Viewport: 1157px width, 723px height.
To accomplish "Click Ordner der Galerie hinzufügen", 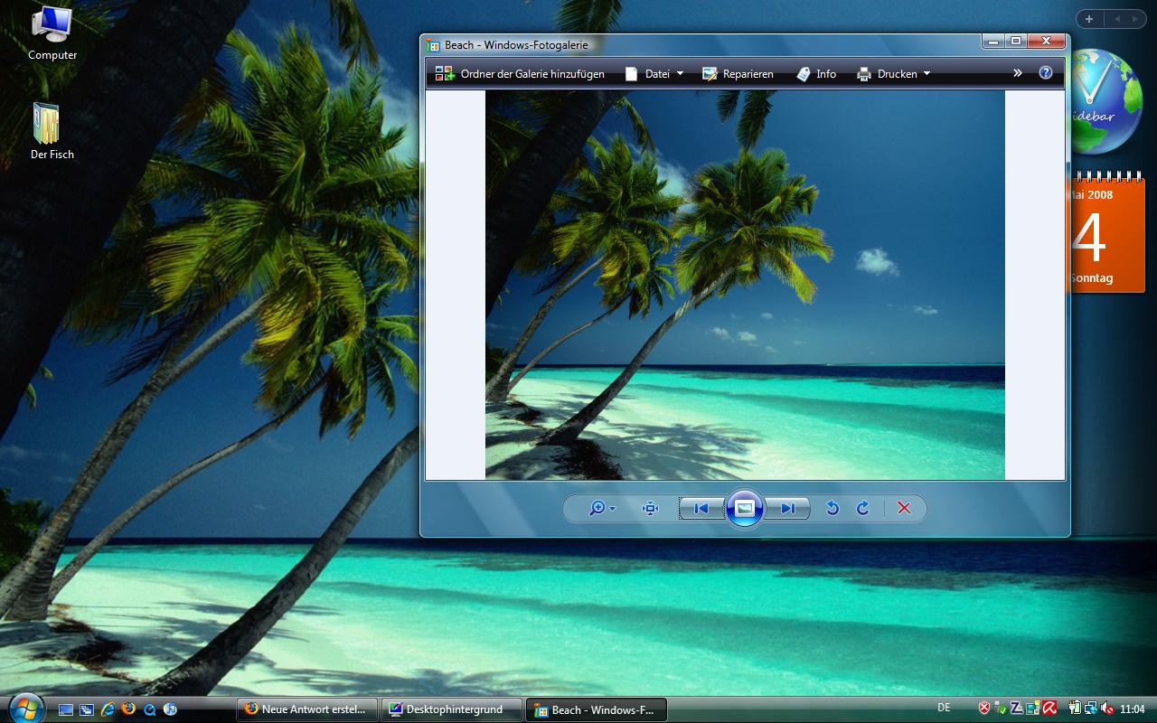I will click(x=520, y=74).
